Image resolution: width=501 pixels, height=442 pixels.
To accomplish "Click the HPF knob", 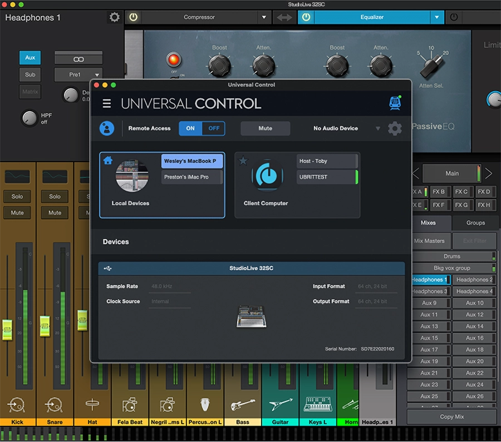I will click(30, 118).
